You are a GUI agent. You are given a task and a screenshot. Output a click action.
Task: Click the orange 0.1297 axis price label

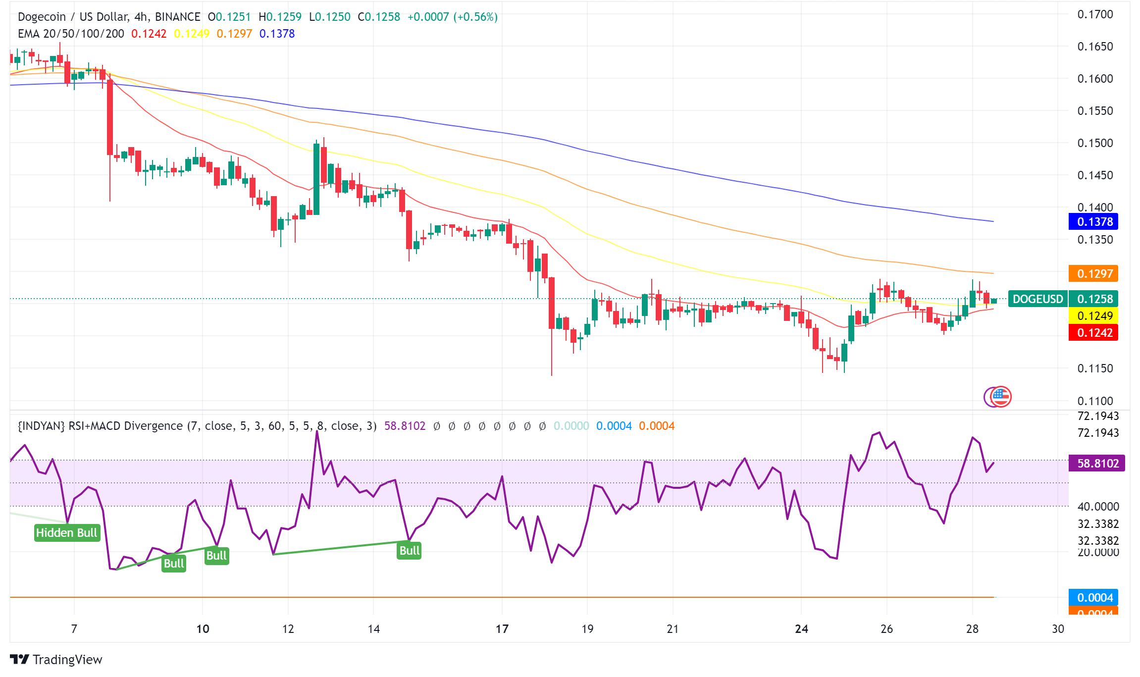[1093, 273]
